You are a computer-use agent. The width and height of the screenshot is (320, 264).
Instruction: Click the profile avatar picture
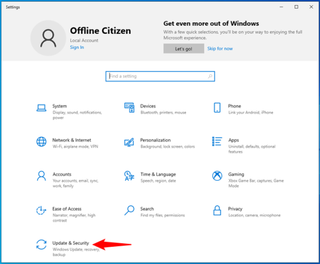48,38
